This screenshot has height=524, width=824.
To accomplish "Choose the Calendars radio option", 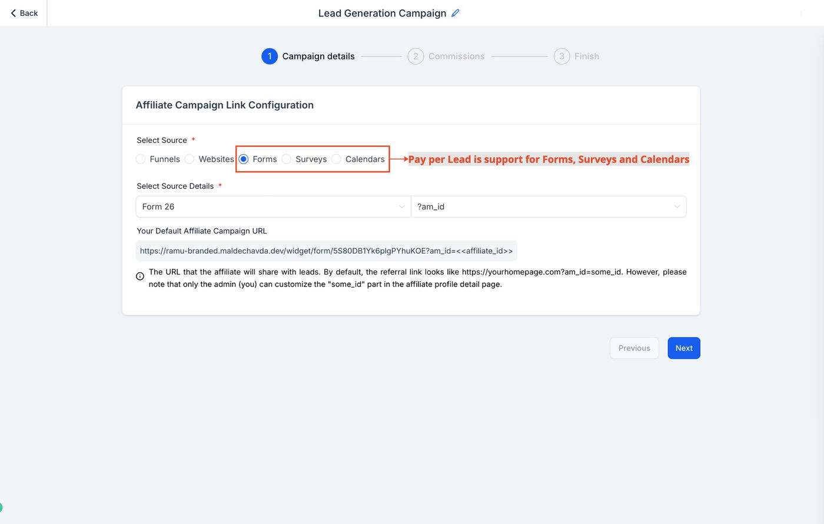I will coord(336,159).
